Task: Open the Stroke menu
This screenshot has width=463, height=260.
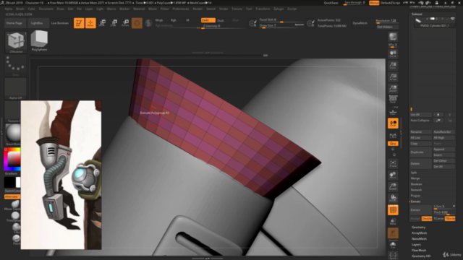Action: (224, 9)
